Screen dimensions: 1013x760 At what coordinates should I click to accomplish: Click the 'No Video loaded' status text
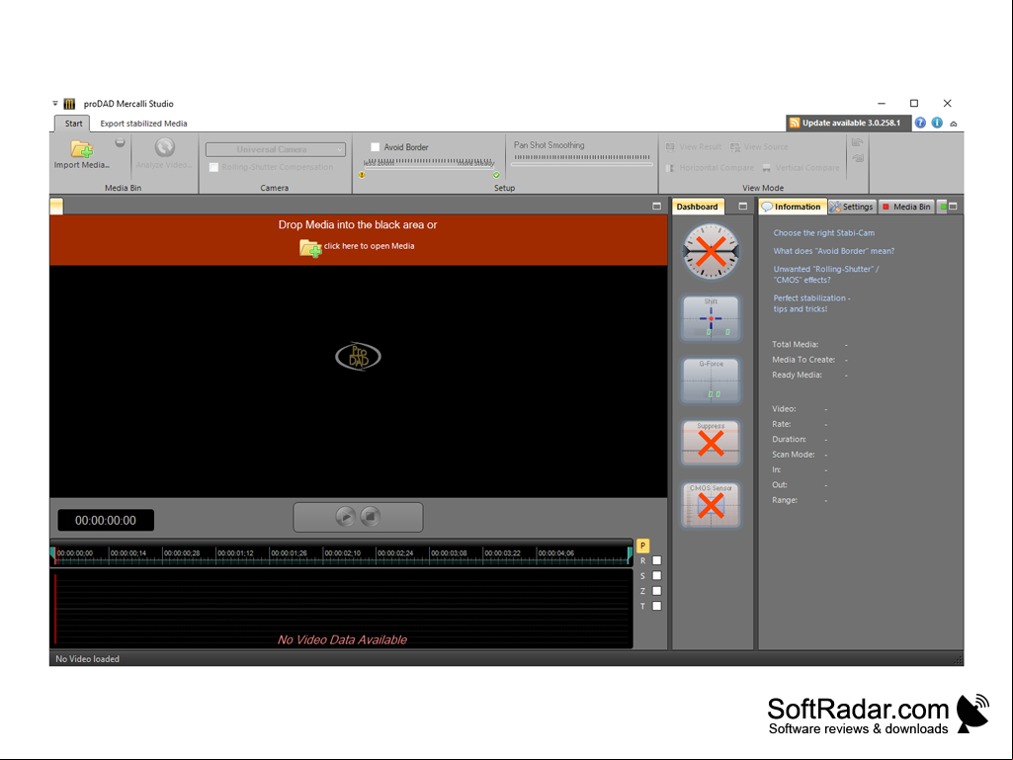pyautogui.click(x=87, y=659)
